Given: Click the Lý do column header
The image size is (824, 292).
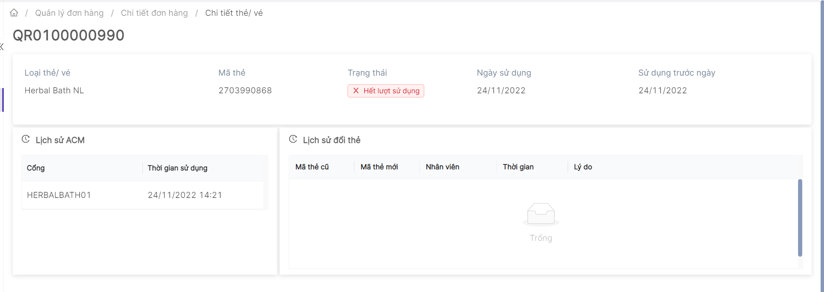Looking at the screenshot, I should (583, 167).
